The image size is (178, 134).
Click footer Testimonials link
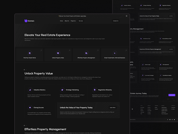(x=142, y=112)
